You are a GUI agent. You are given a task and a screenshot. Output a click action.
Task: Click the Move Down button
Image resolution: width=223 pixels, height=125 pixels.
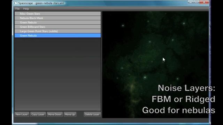tap(55, 114)
